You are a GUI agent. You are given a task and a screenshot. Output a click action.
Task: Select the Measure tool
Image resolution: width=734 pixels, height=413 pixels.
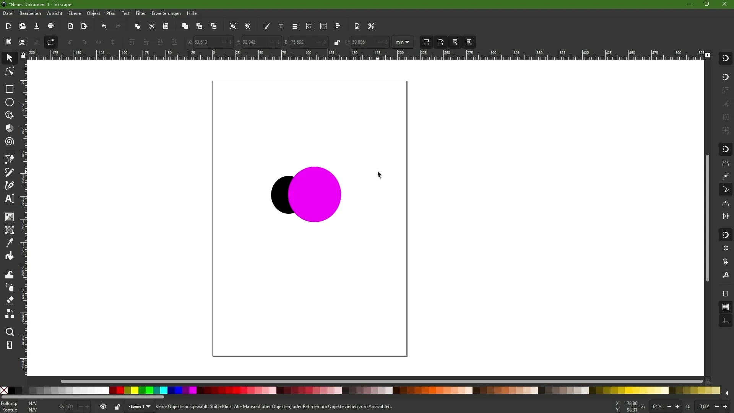coord(10,345)
